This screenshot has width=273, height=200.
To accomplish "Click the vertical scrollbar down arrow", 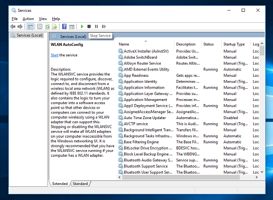I will 262,172.
